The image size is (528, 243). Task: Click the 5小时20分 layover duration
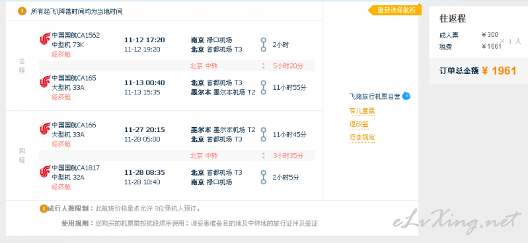(x=288, y=66)
